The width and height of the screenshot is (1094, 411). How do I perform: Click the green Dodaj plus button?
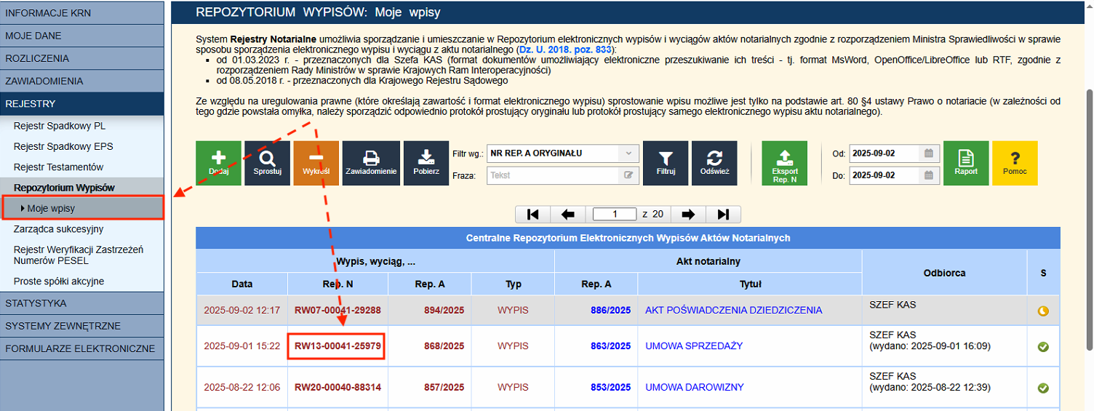[218, 163]
